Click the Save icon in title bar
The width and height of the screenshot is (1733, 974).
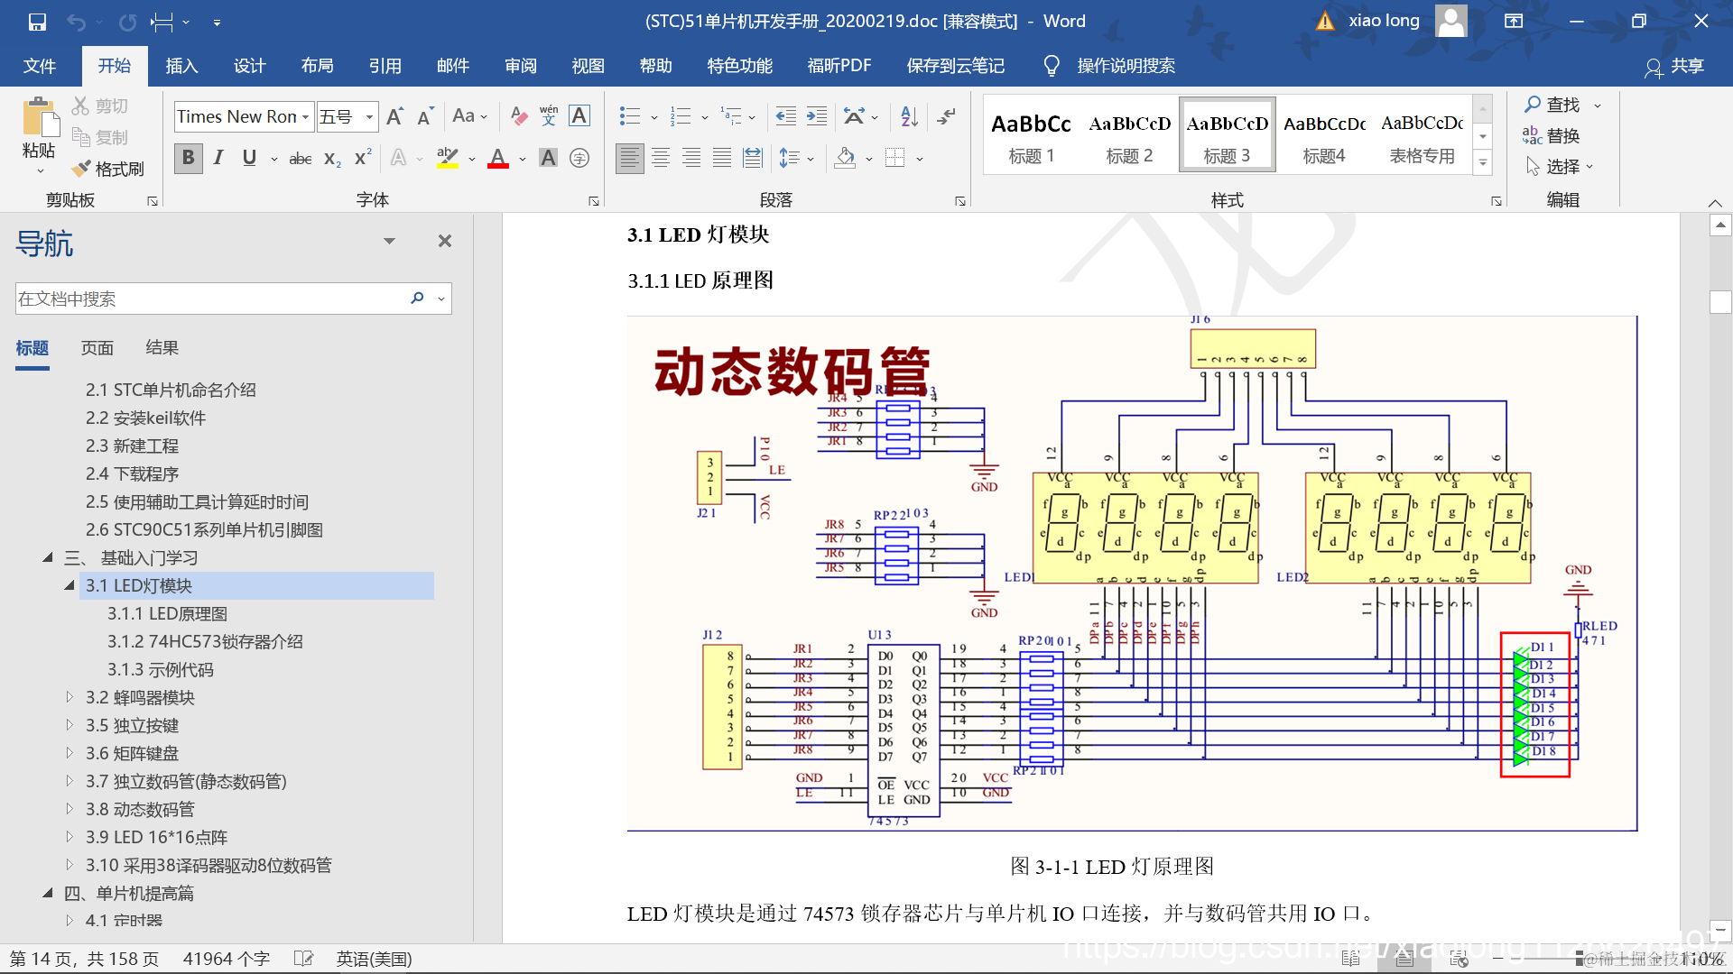37,22
